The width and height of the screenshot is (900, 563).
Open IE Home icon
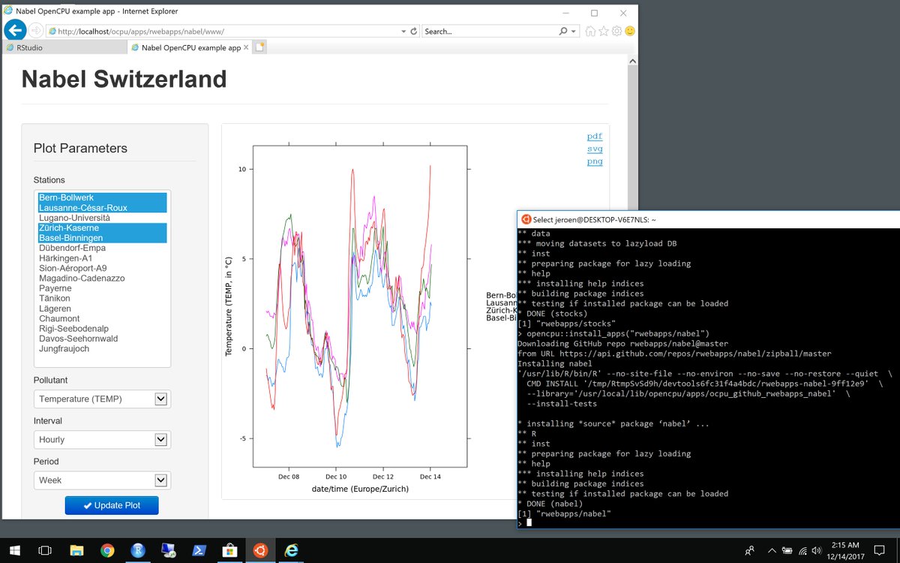click(x=591, y=32)
